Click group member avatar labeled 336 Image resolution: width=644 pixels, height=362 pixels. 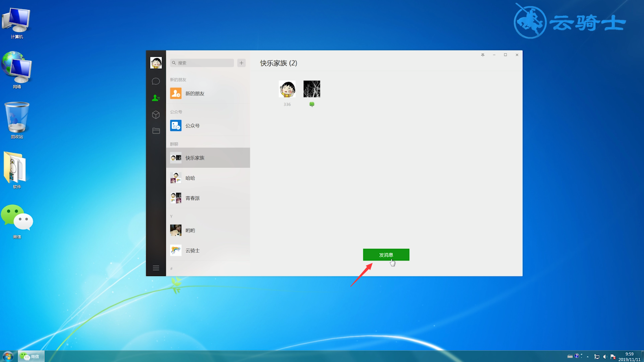tap(287, 89)
